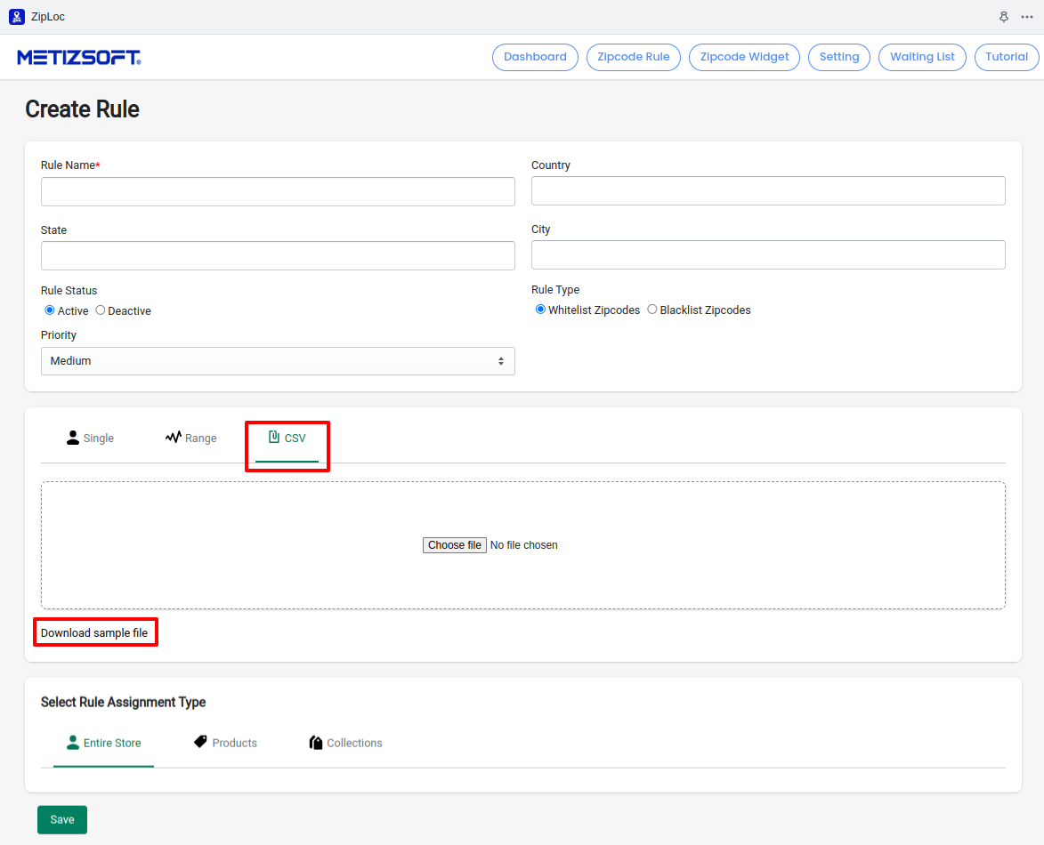Screen dimensions: 1044x845
Task: Open the three-dots more options menu
Action: click(1027, 17)
